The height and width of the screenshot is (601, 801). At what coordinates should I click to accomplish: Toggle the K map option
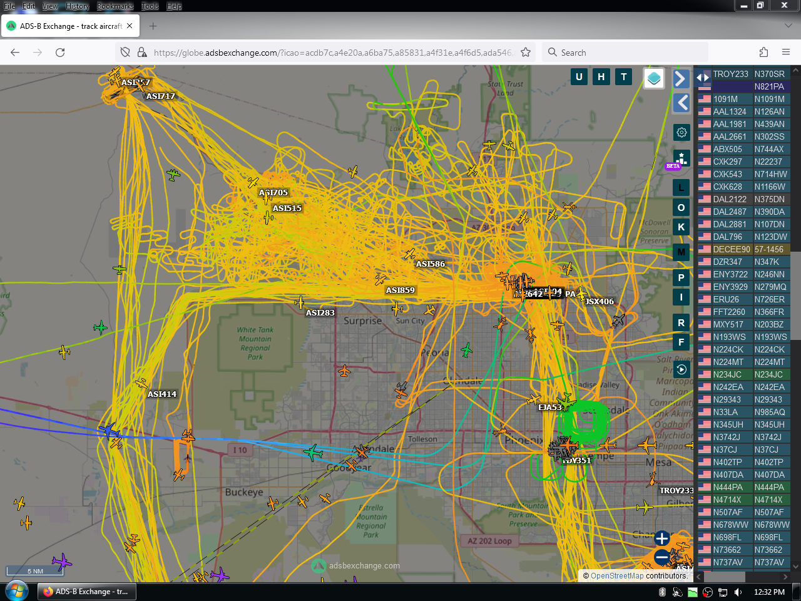tap(681, 227)
